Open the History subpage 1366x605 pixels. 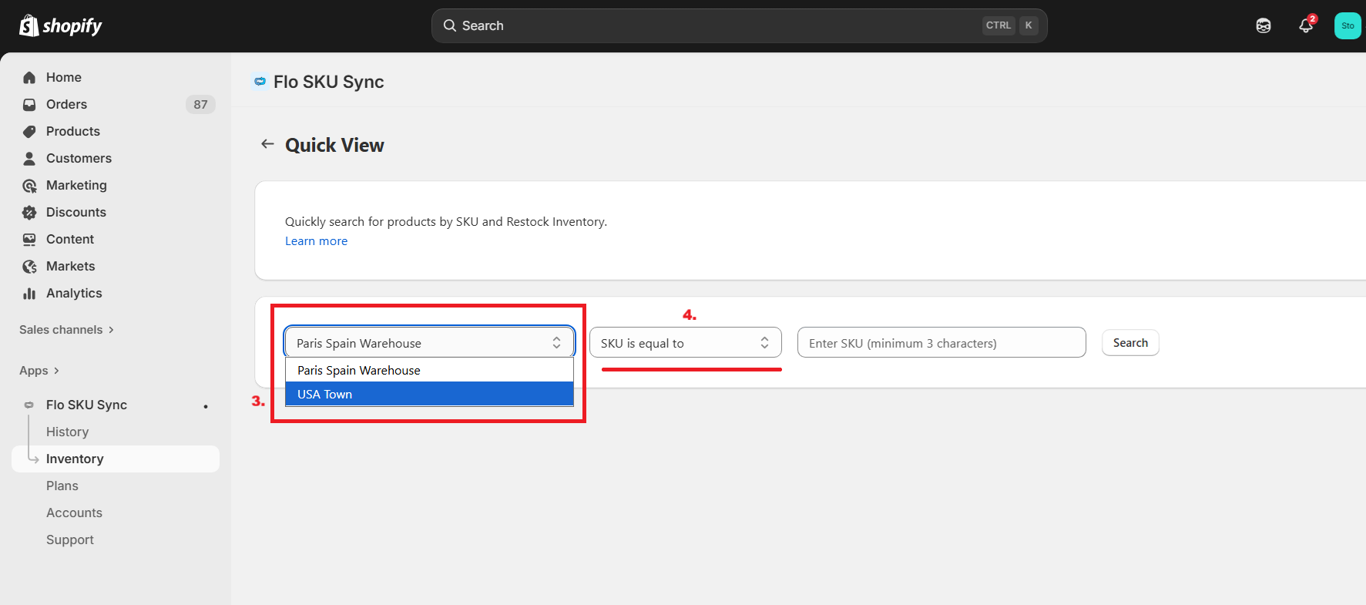tap(67, 432)
